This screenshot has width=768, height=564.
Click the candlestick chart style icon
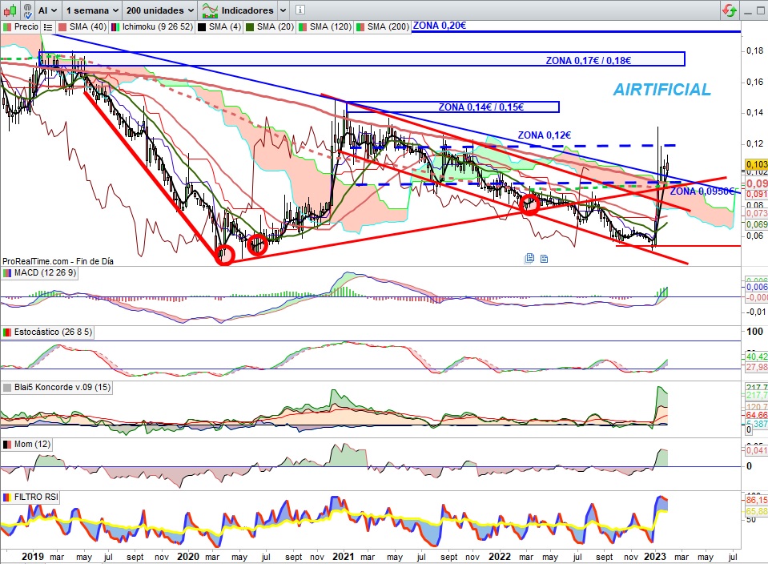(x=14, y=10)
